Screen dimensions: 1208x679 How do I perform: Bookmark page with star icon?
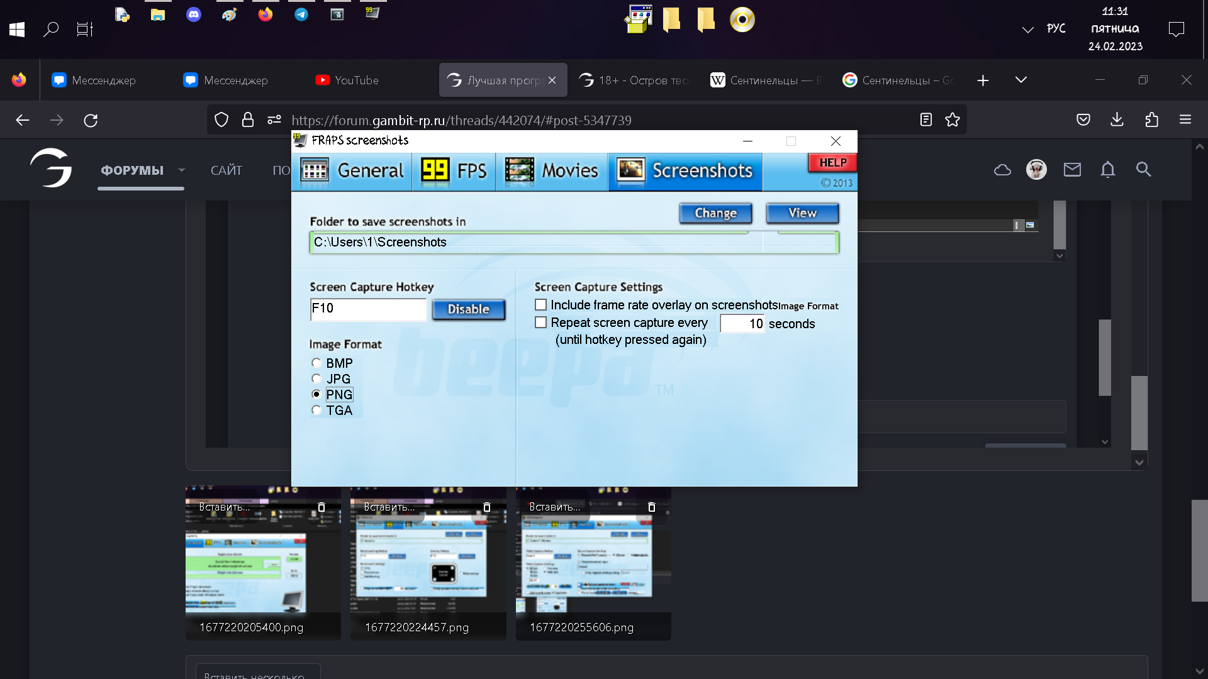click(953, 119)
